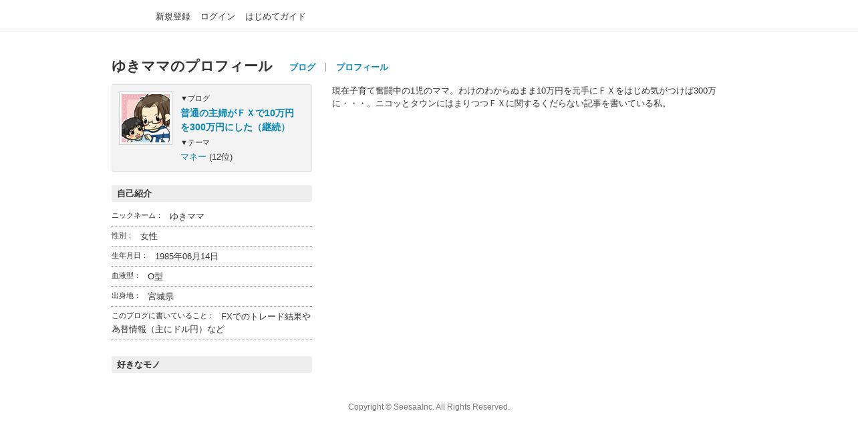Click the Copyright © SeesaaInc. footer text
Viewport: 858px width, 429px height.
(x=429, y=407)
